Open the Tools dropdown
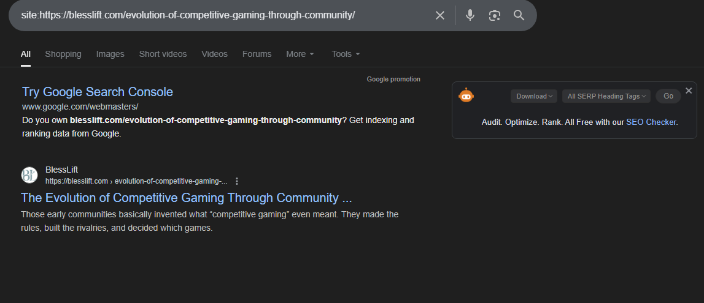Viewport: 704px width, 303px height. pos(346,54)
